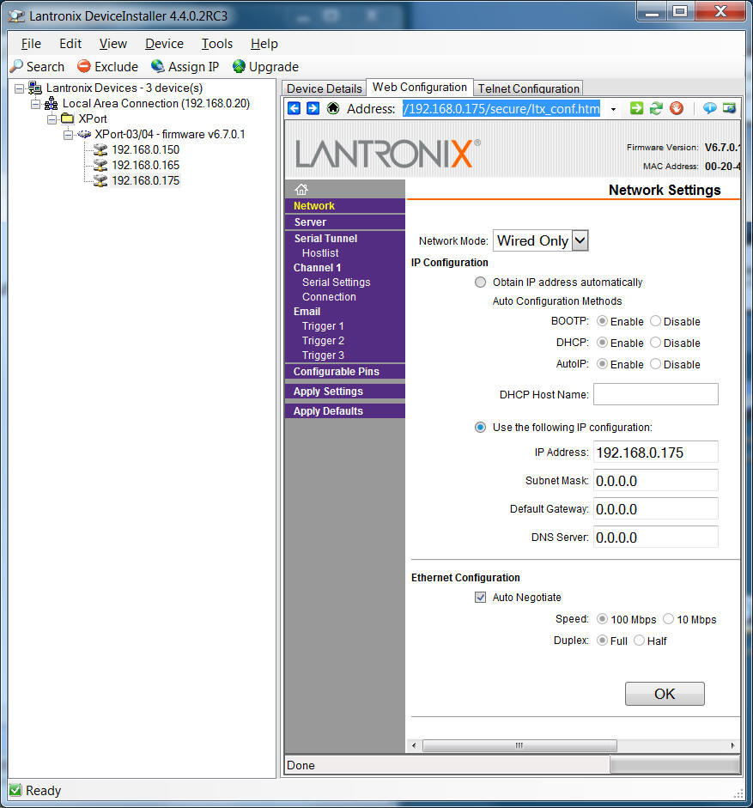Go forward in the embedded browser
This screenshot has width=753, height=808.
(313, 108)
